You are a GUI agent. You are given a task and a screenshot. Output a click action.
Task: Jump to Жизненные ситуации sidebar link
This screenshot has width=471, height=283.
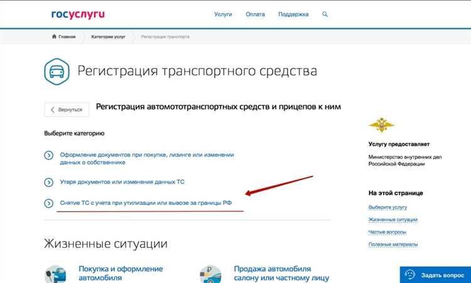pyautogui.click(x=393, y=220)
